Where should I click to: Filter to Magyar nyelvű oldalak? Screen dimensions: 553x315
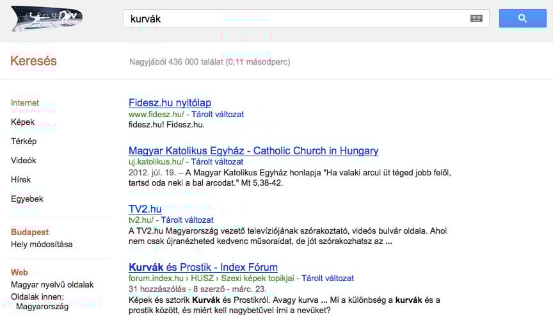click(x=52, y=285)
